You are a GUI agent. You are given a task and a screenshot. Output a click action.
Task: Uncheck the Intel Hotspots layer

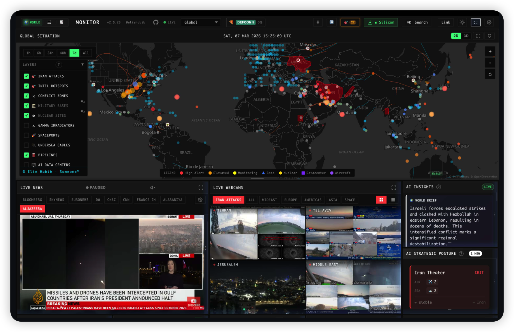coord(27,86)
